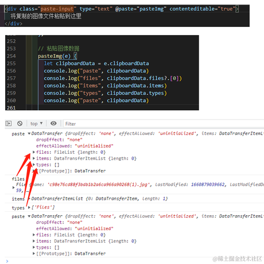
Task: Click the closing </div> tag
Action: click(13, 24)
